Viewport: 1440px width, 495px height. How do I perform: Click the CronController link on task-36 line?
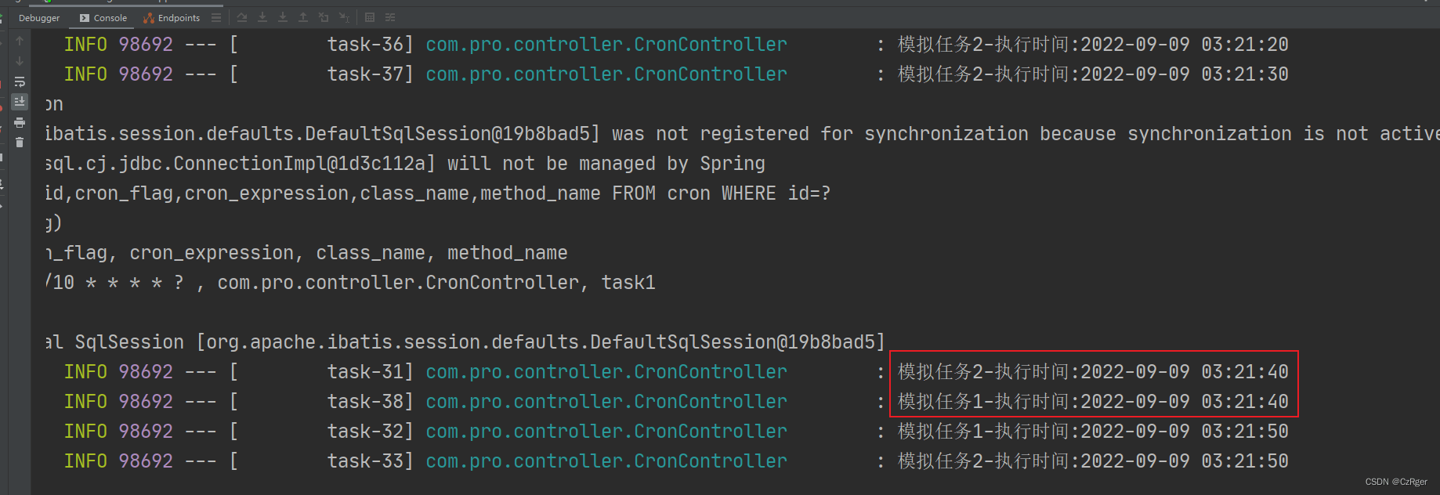pyautogui.click(x=606, y=45)
